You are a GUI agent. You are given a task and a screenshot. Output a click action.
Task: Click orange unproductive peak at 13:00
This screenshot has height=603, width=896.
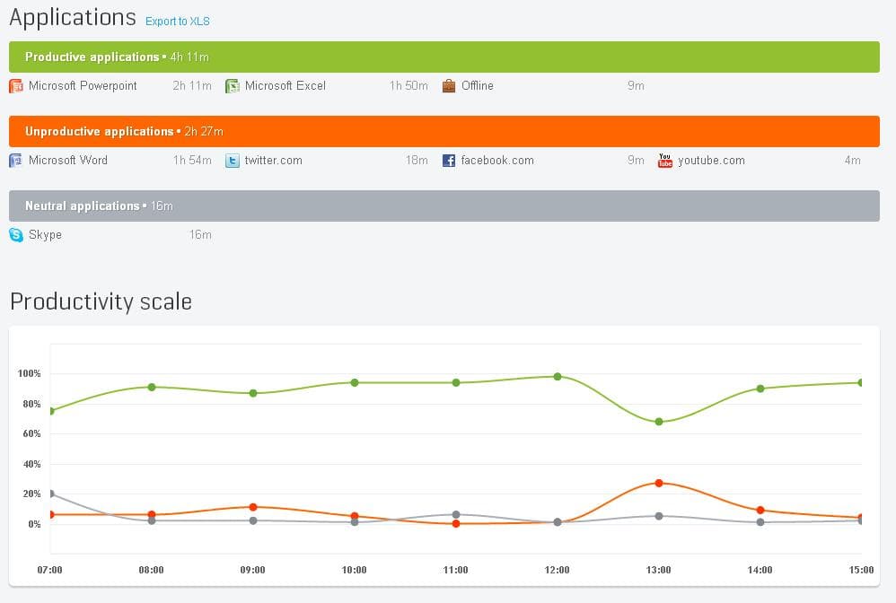[659, 483]
